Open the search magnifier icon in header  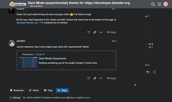(153, 4)
